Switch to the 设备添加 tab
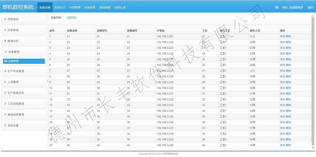This screenshot has height=157, width=316. tap(72, 18)
